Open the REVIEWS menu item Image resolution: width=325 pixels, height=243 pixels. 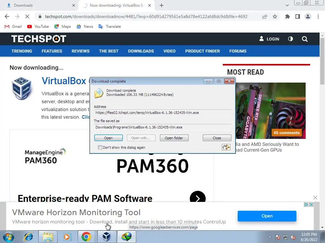80,51
